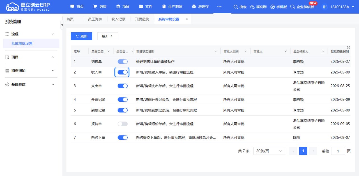Click the 共 7 条 total count
The width and height of the screenshot is (359, 176).
tap(244, 151)
